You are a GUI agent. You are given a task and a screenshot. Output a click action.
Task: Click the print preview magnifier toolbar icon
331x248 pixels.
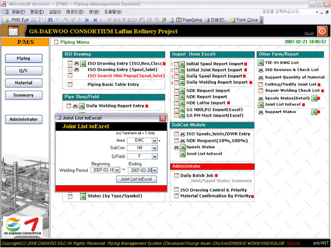click(172, 20)
